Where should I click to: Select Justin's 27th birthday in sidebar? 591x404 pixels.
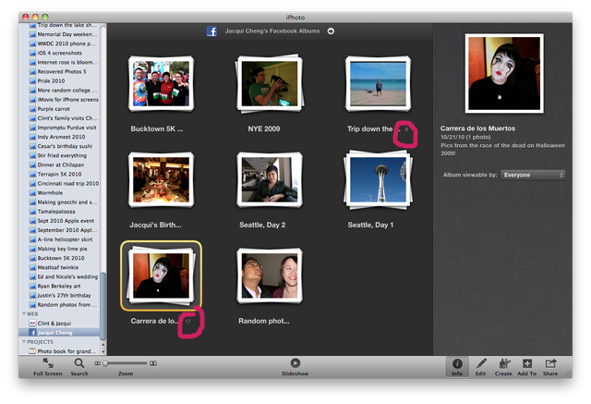(x=60, y=295)
